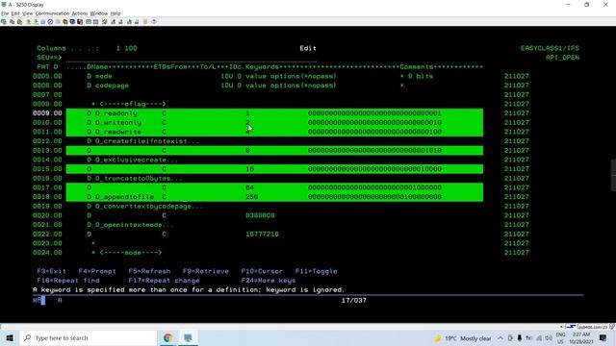Image resolution: width=616 pixels, height=346 pixels.
Task: Open the Edit menu
Action: click(15, 13)
